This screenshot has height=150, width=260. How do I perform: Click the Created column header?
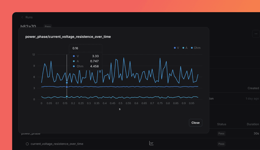click(253, 88)
